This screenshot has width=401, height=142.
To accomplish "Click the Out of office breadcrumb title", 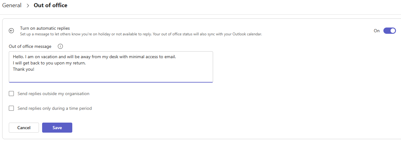I will tap(51, 5).
